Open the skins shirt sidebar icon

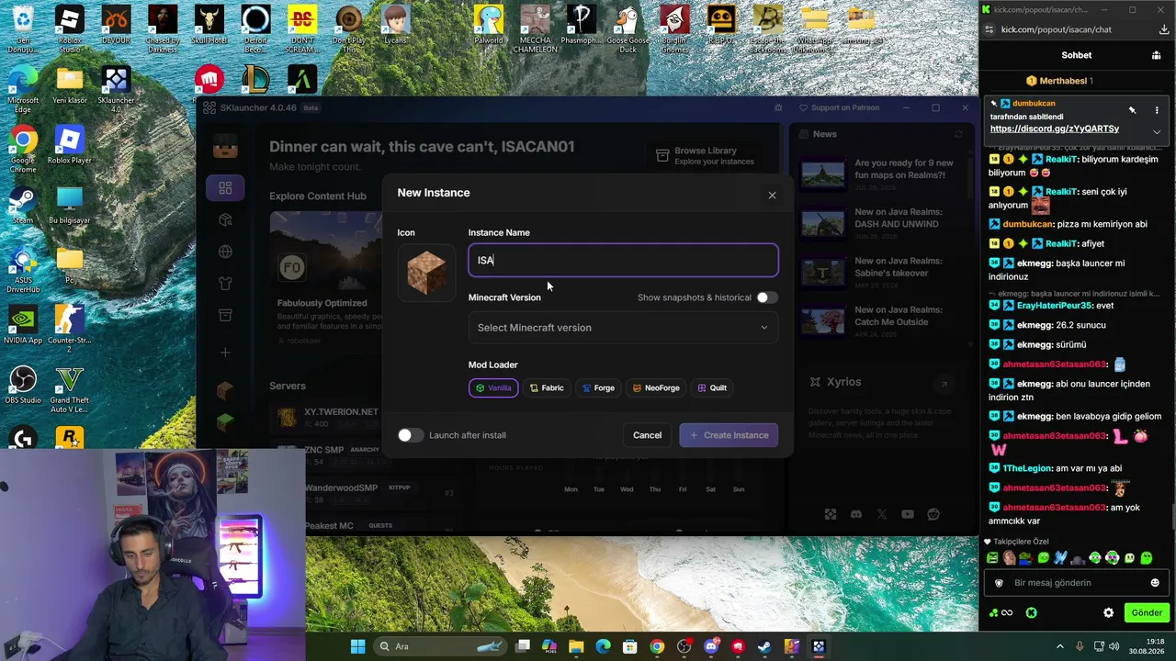click(225, 284)
